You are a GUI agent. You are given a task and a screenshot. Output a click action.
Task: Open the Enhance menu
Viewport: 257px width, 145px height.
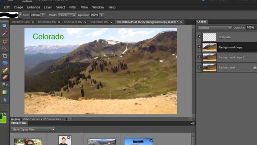[x=33, y=7]
